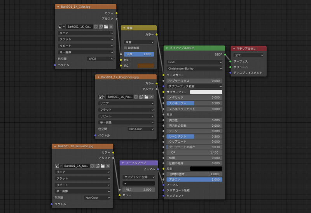Click open folder icon in Roughness texture node

(146, 96)
